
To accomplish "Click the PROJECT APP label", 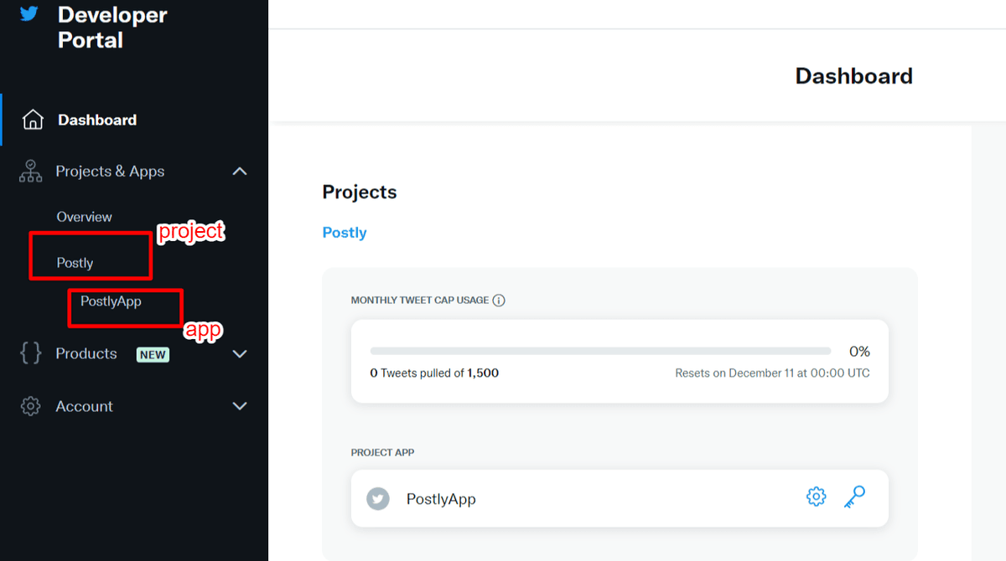I will click(382, 452).
